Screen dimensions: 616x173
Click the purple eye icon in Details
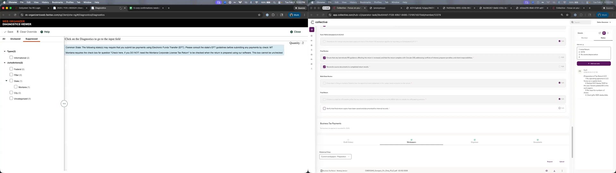click(604, 33)
